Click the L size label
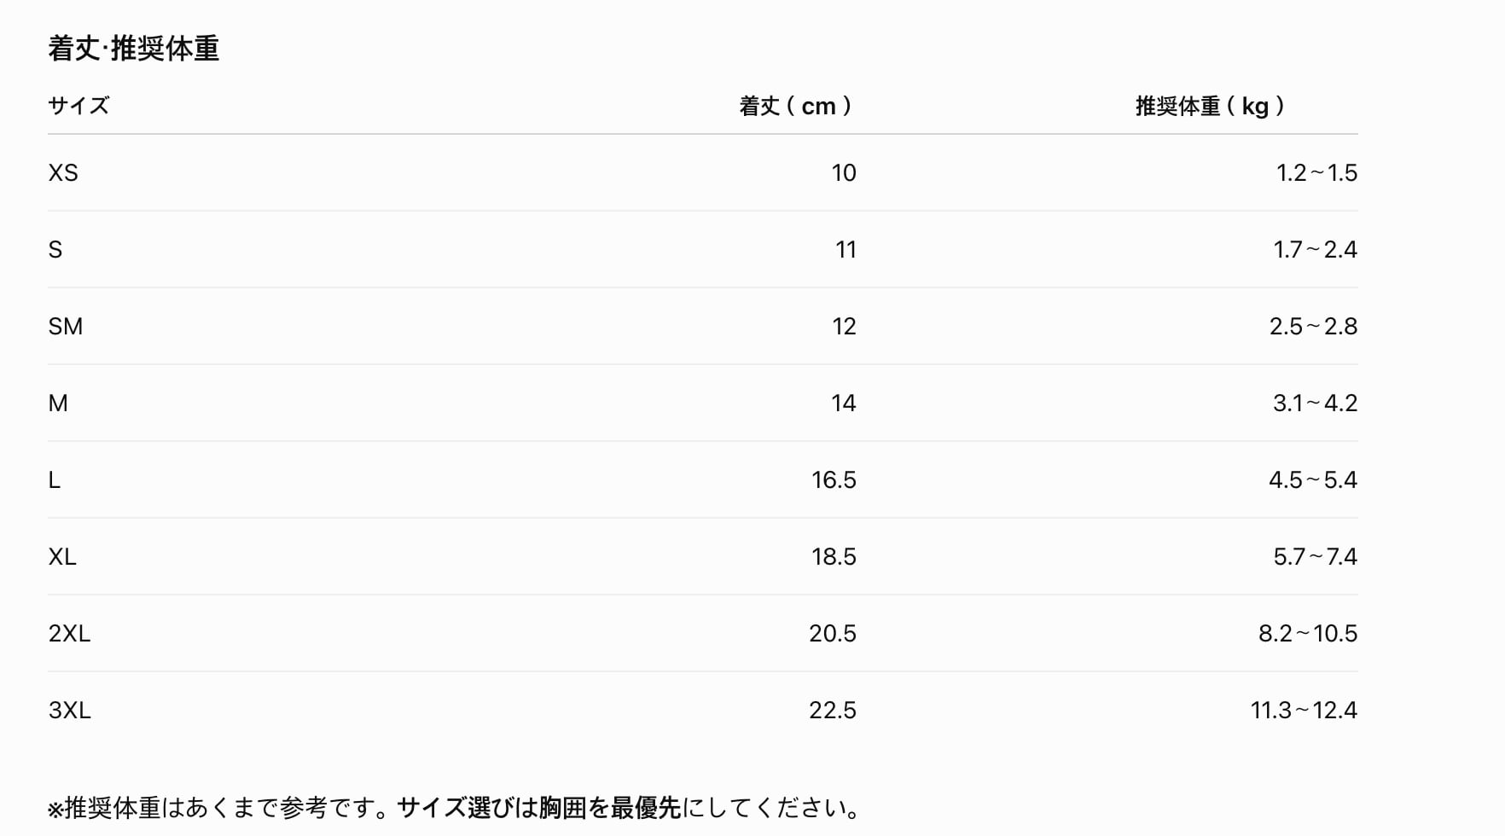The width and height of the screenshot is (1505, 836). 55,479
